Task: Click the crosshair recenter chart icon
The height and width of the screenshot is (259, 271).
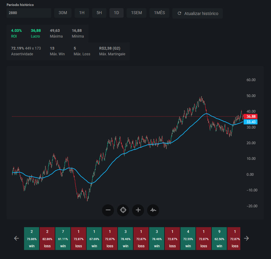Action: tap(123, 210)
